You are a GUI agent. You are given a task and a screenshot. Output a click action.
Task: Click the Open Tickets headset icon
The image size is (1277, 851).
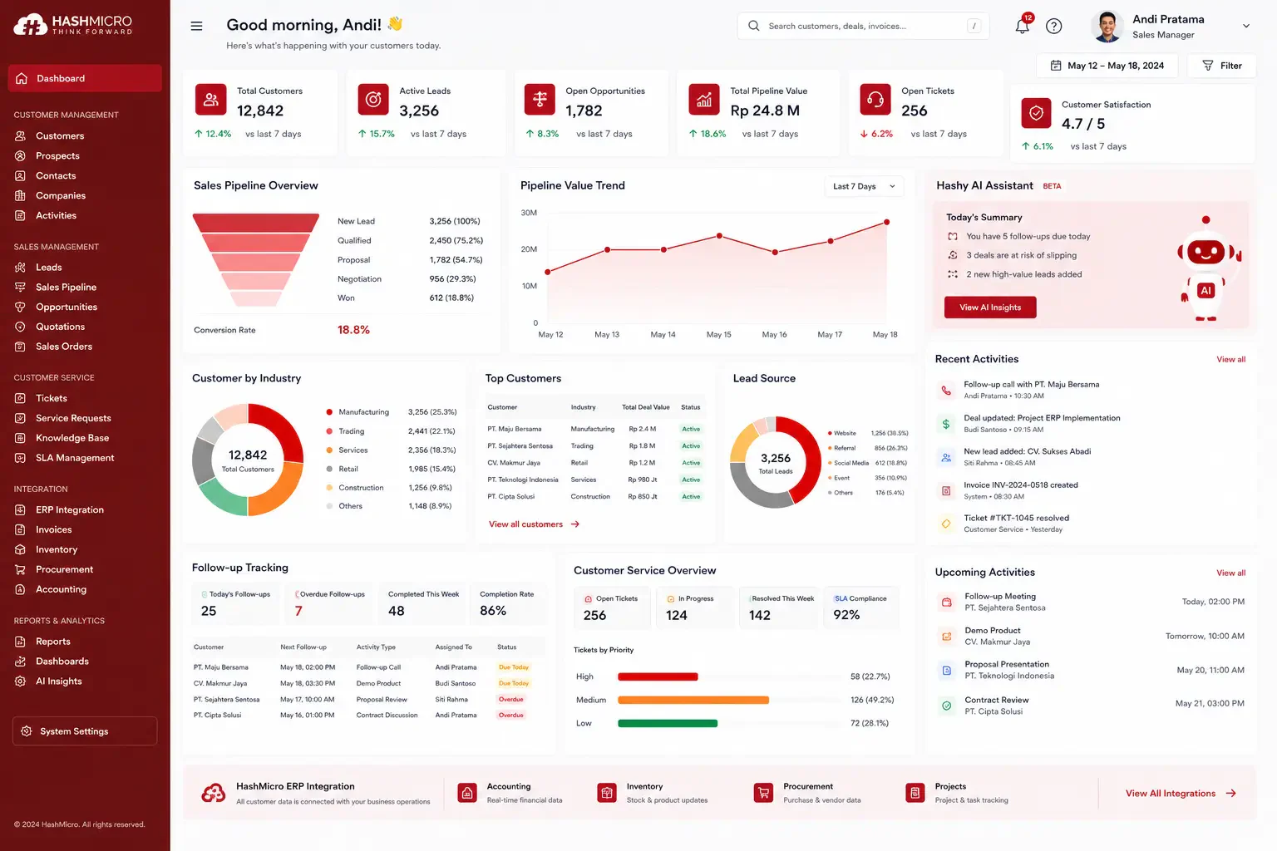point(875,99)
